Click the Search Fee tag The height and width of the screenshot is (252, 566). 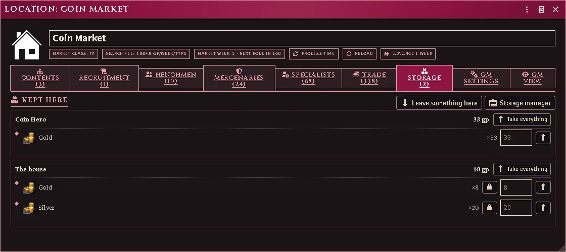pos(146,53)
